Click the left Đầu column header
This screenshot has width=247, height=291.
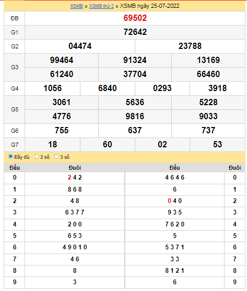[x=15, y=168]
